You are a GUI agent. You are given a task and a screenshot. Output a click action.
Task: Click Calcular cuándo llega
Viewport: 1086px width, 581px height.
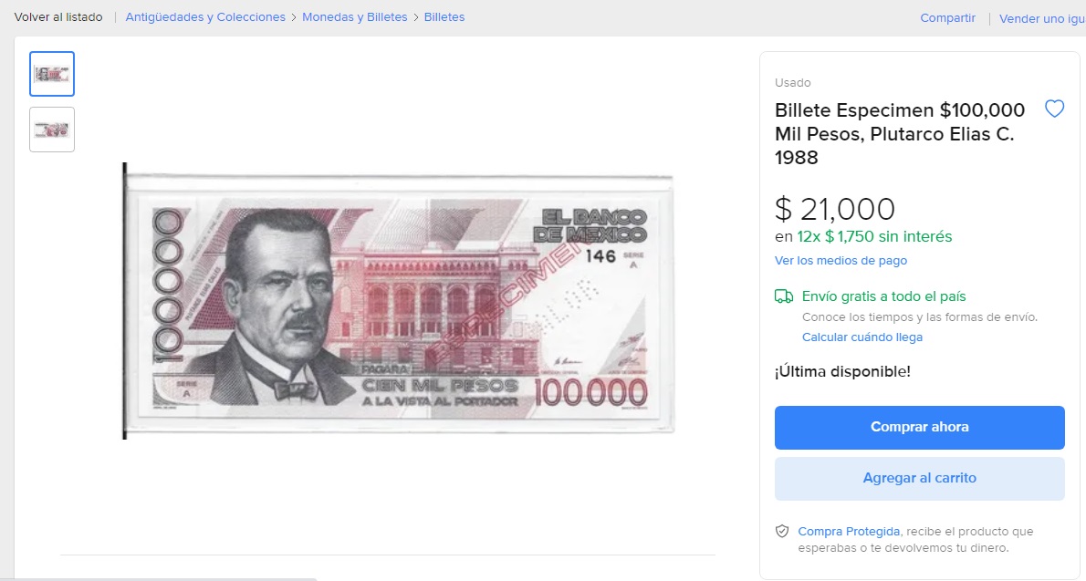click(861, 337)
